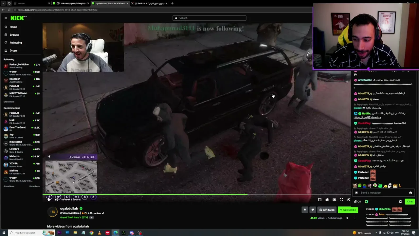Open the BotRix link in chat
This screenshot has height=236, width=419.
[x=367, y=117]
